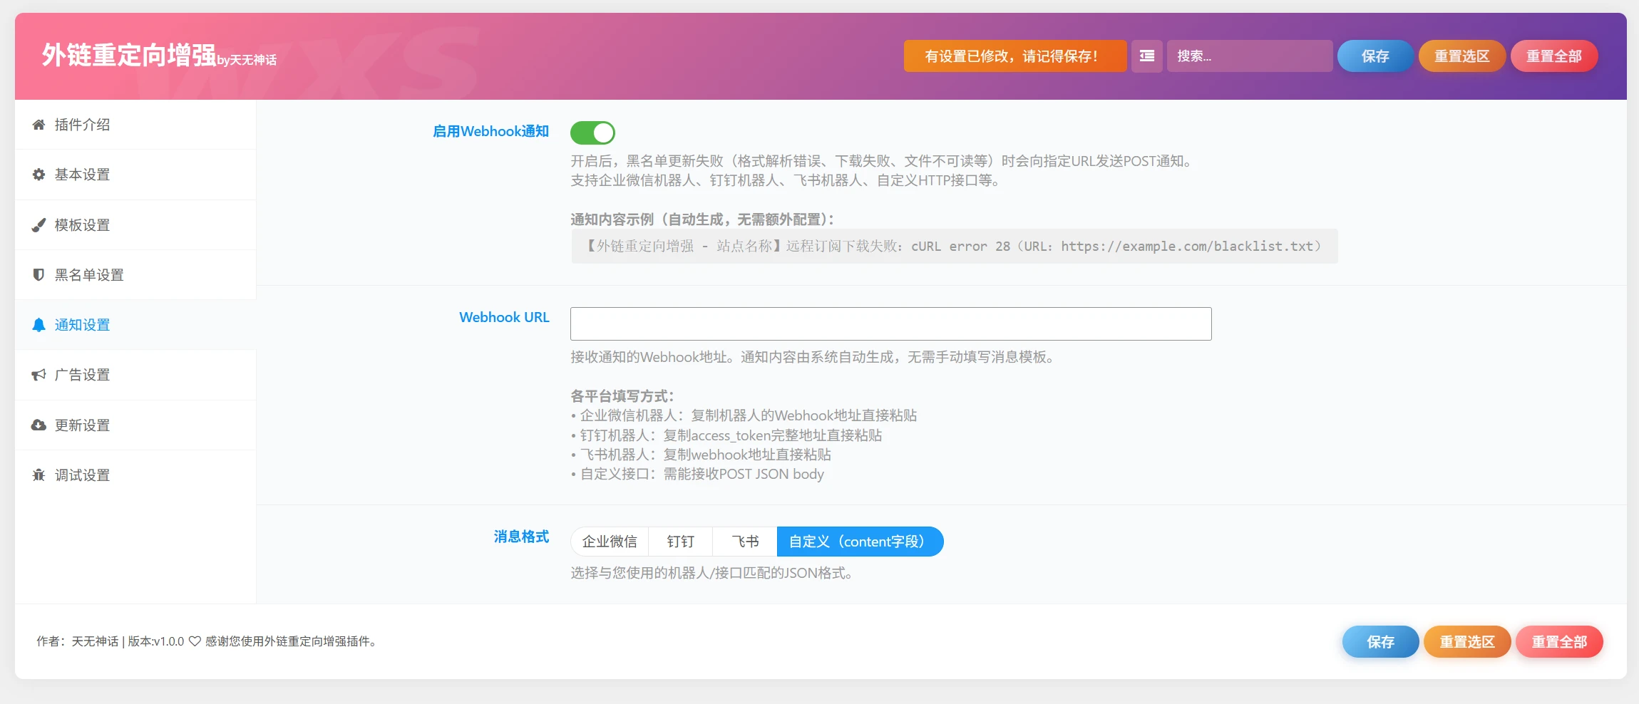This screenshot has height=704, width=1639.
Task: Click the heart icon in the footer
Action: coord(195,641)
